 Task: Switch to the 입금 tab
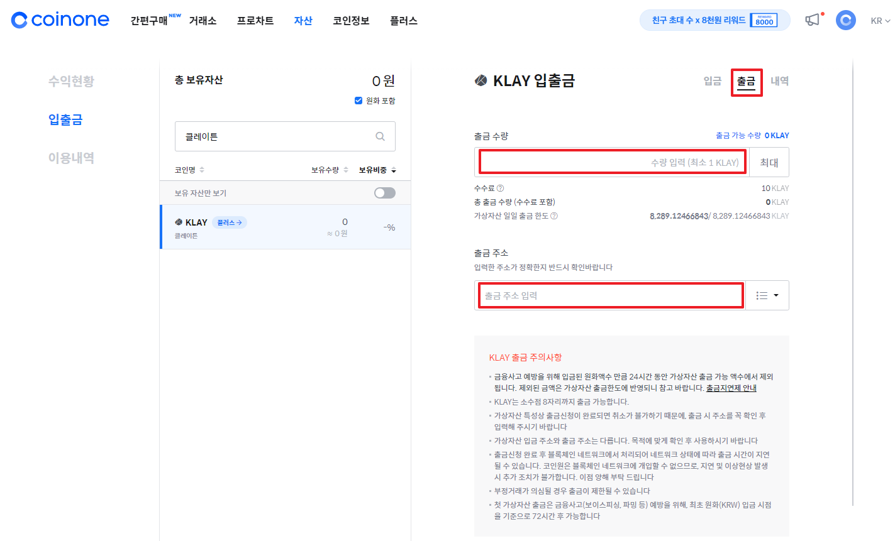(x=713, y=81)
